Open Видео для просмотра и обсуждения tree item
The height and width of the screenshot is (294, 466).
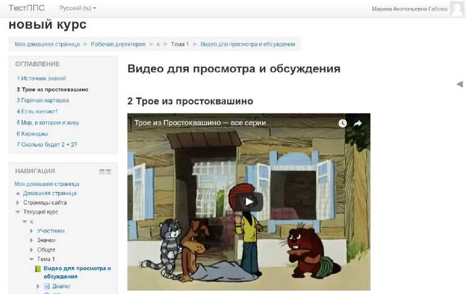coord(77,272)
